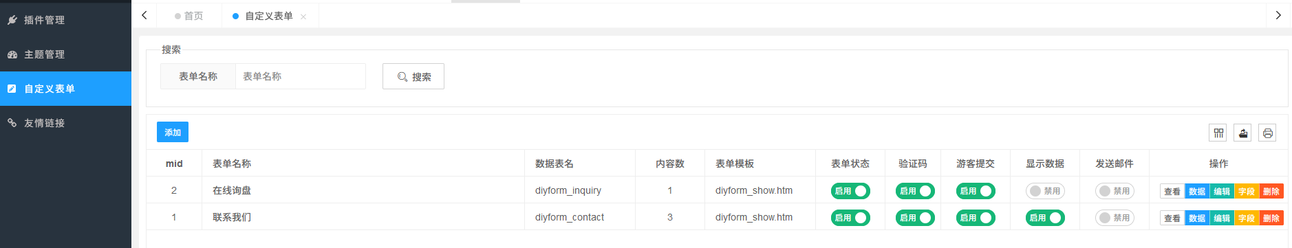Enable 显示数据 switch for 在线询盘 row
This screenshot has width=1292, height=248.
pos(1045,191)
